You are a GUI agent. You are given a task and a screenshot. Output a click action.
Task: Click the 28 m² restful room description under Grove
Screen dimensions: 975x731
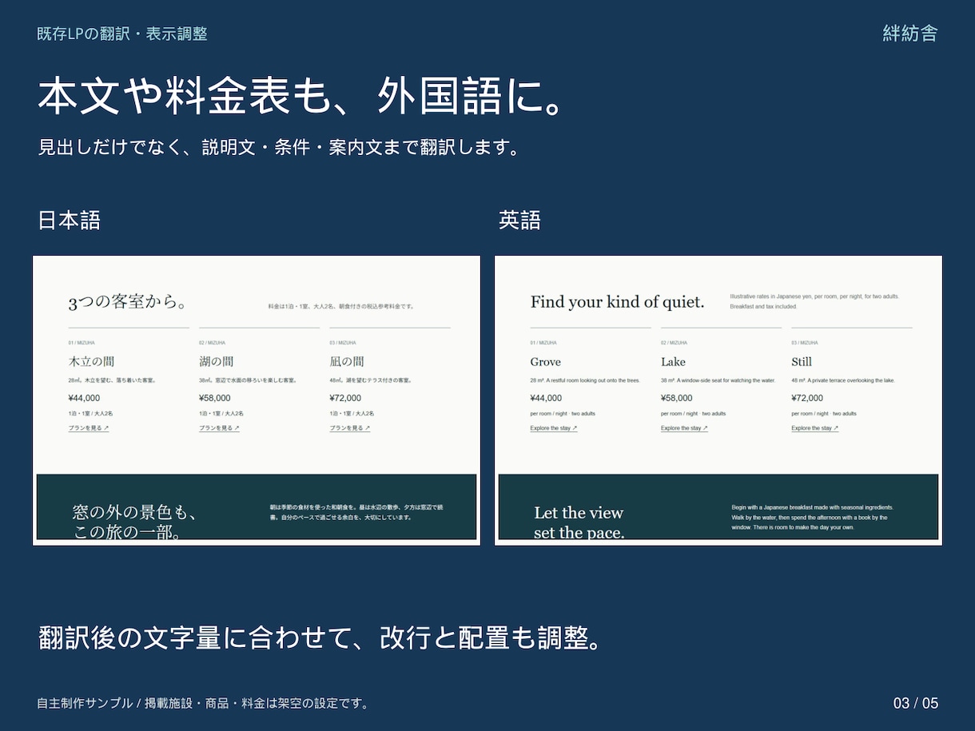585,380
